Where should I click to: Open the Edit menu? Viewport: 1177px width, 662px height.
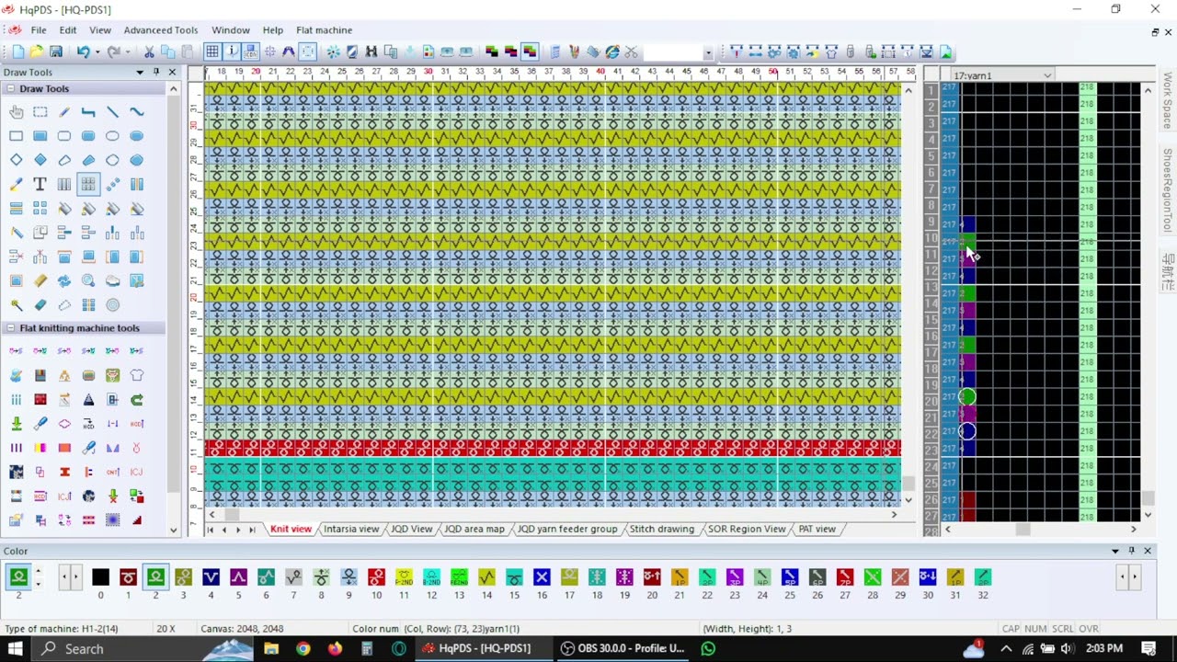[68, 30]
